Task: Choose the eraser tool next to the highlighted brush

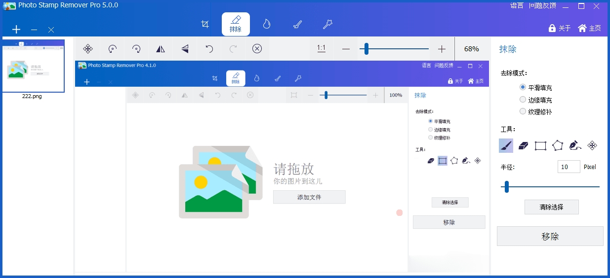Action: (x=523, y=145)
